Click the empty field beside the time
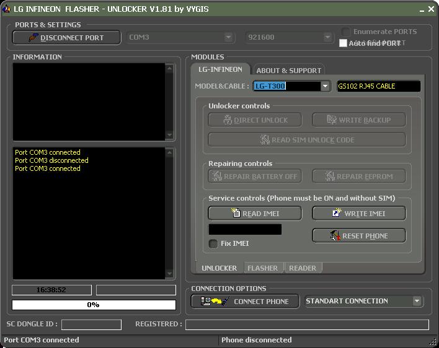Screen dimensions: 439x348 pos(136,290)
